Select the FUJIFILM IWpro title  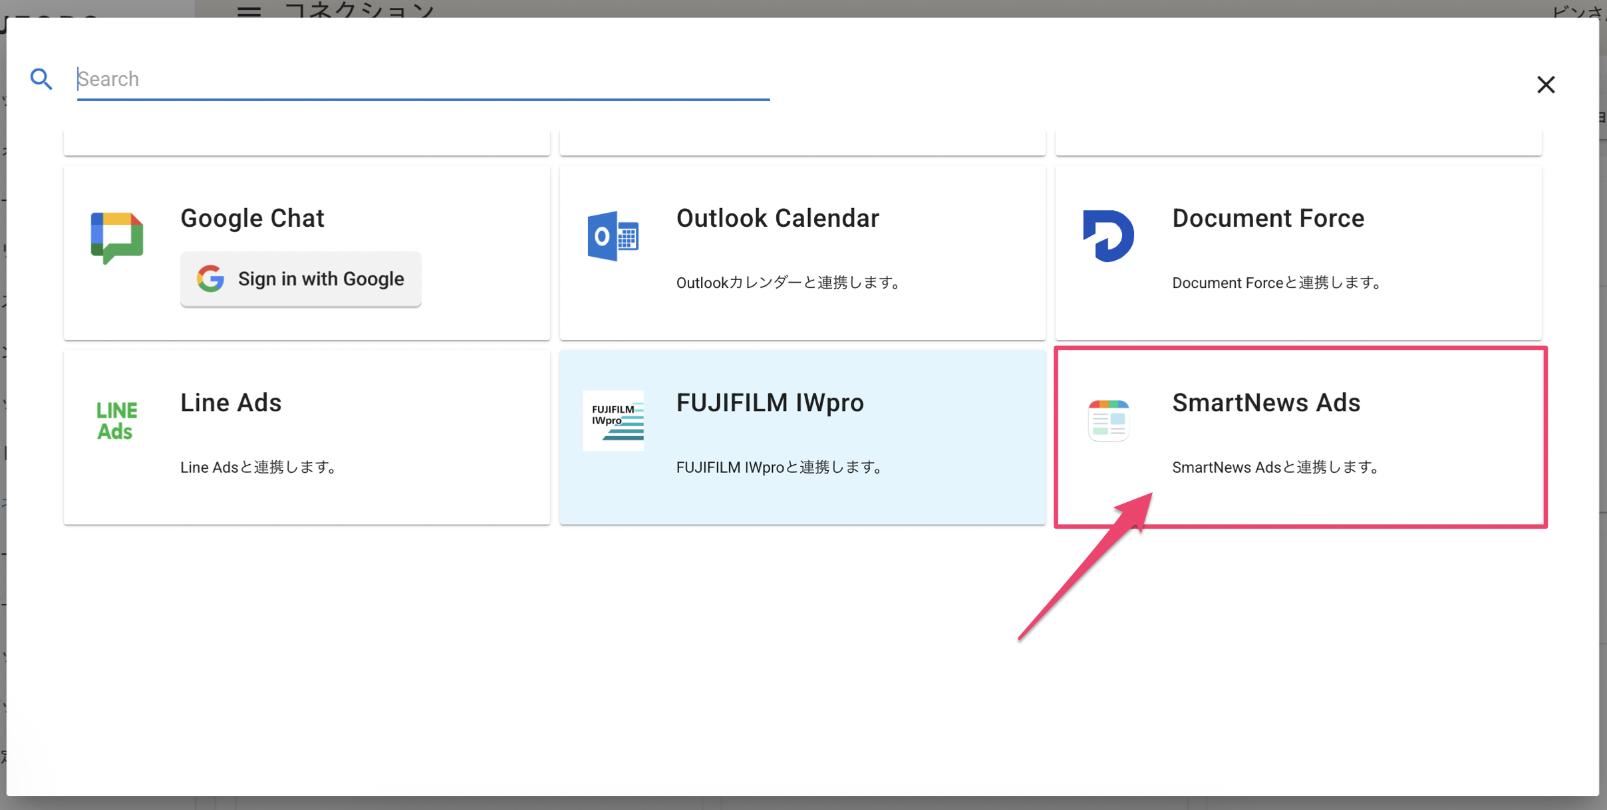pos(770,402)
